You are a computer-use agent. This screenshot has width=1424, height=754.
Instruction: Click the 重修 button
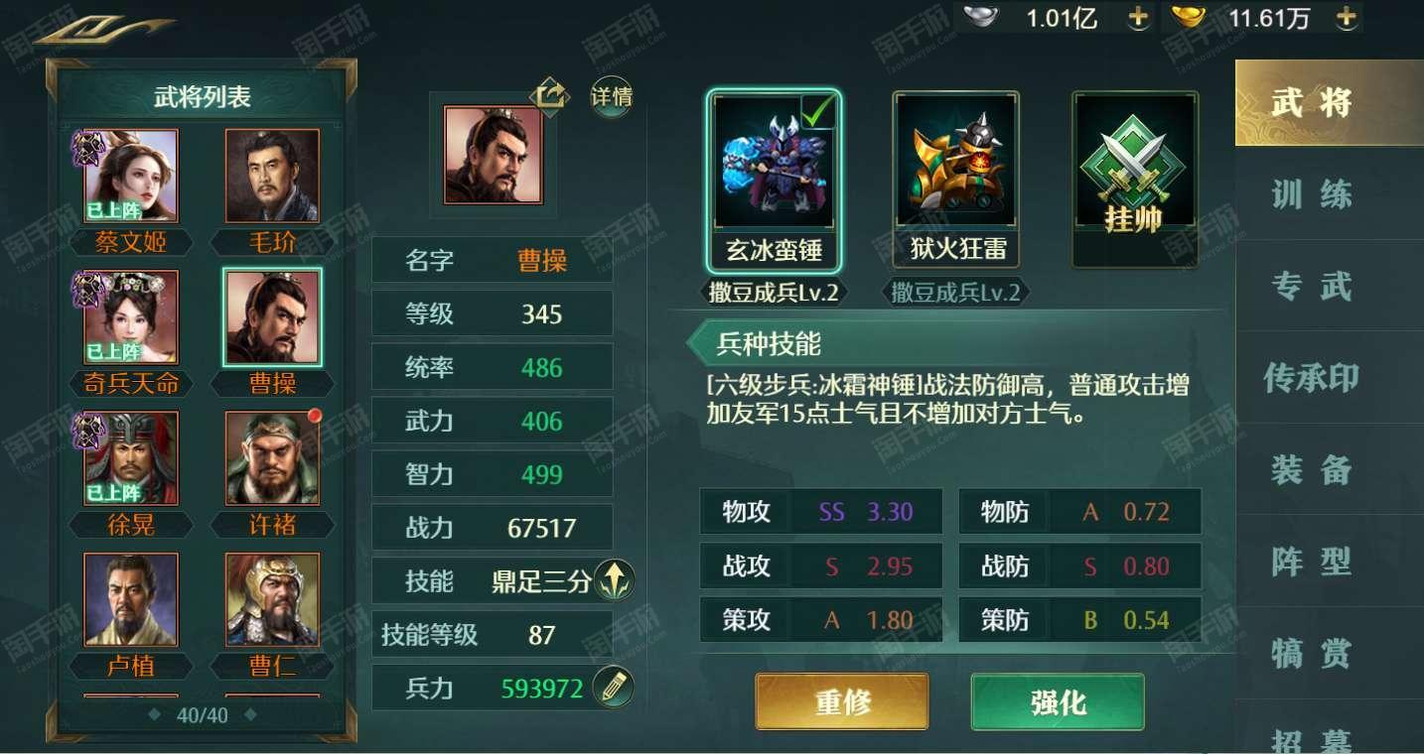point(842,702)
